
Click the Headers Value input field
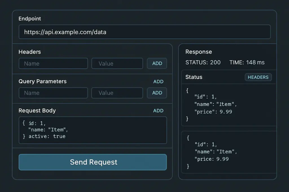(117, 63)
